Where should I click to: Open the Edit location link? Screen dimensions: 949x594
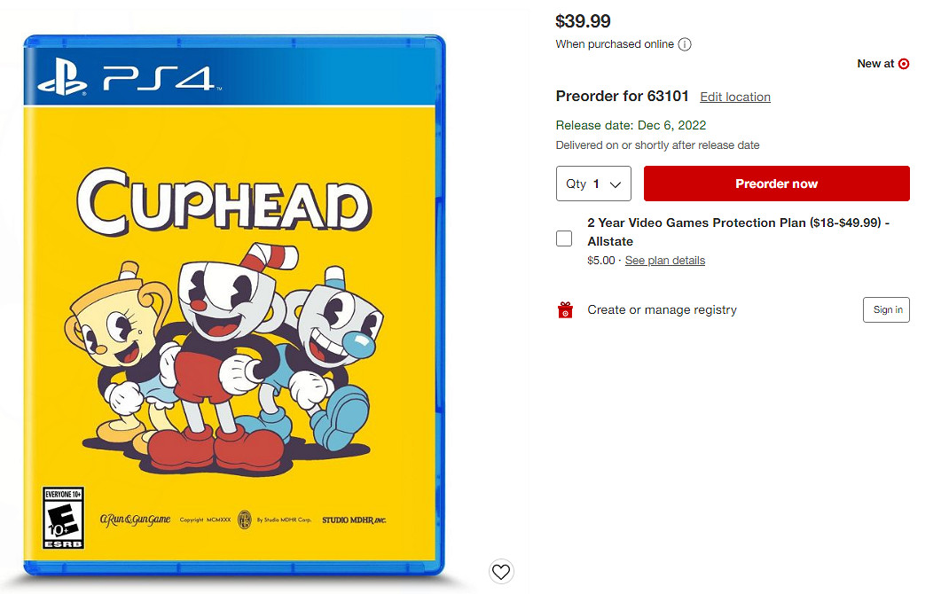734,97
